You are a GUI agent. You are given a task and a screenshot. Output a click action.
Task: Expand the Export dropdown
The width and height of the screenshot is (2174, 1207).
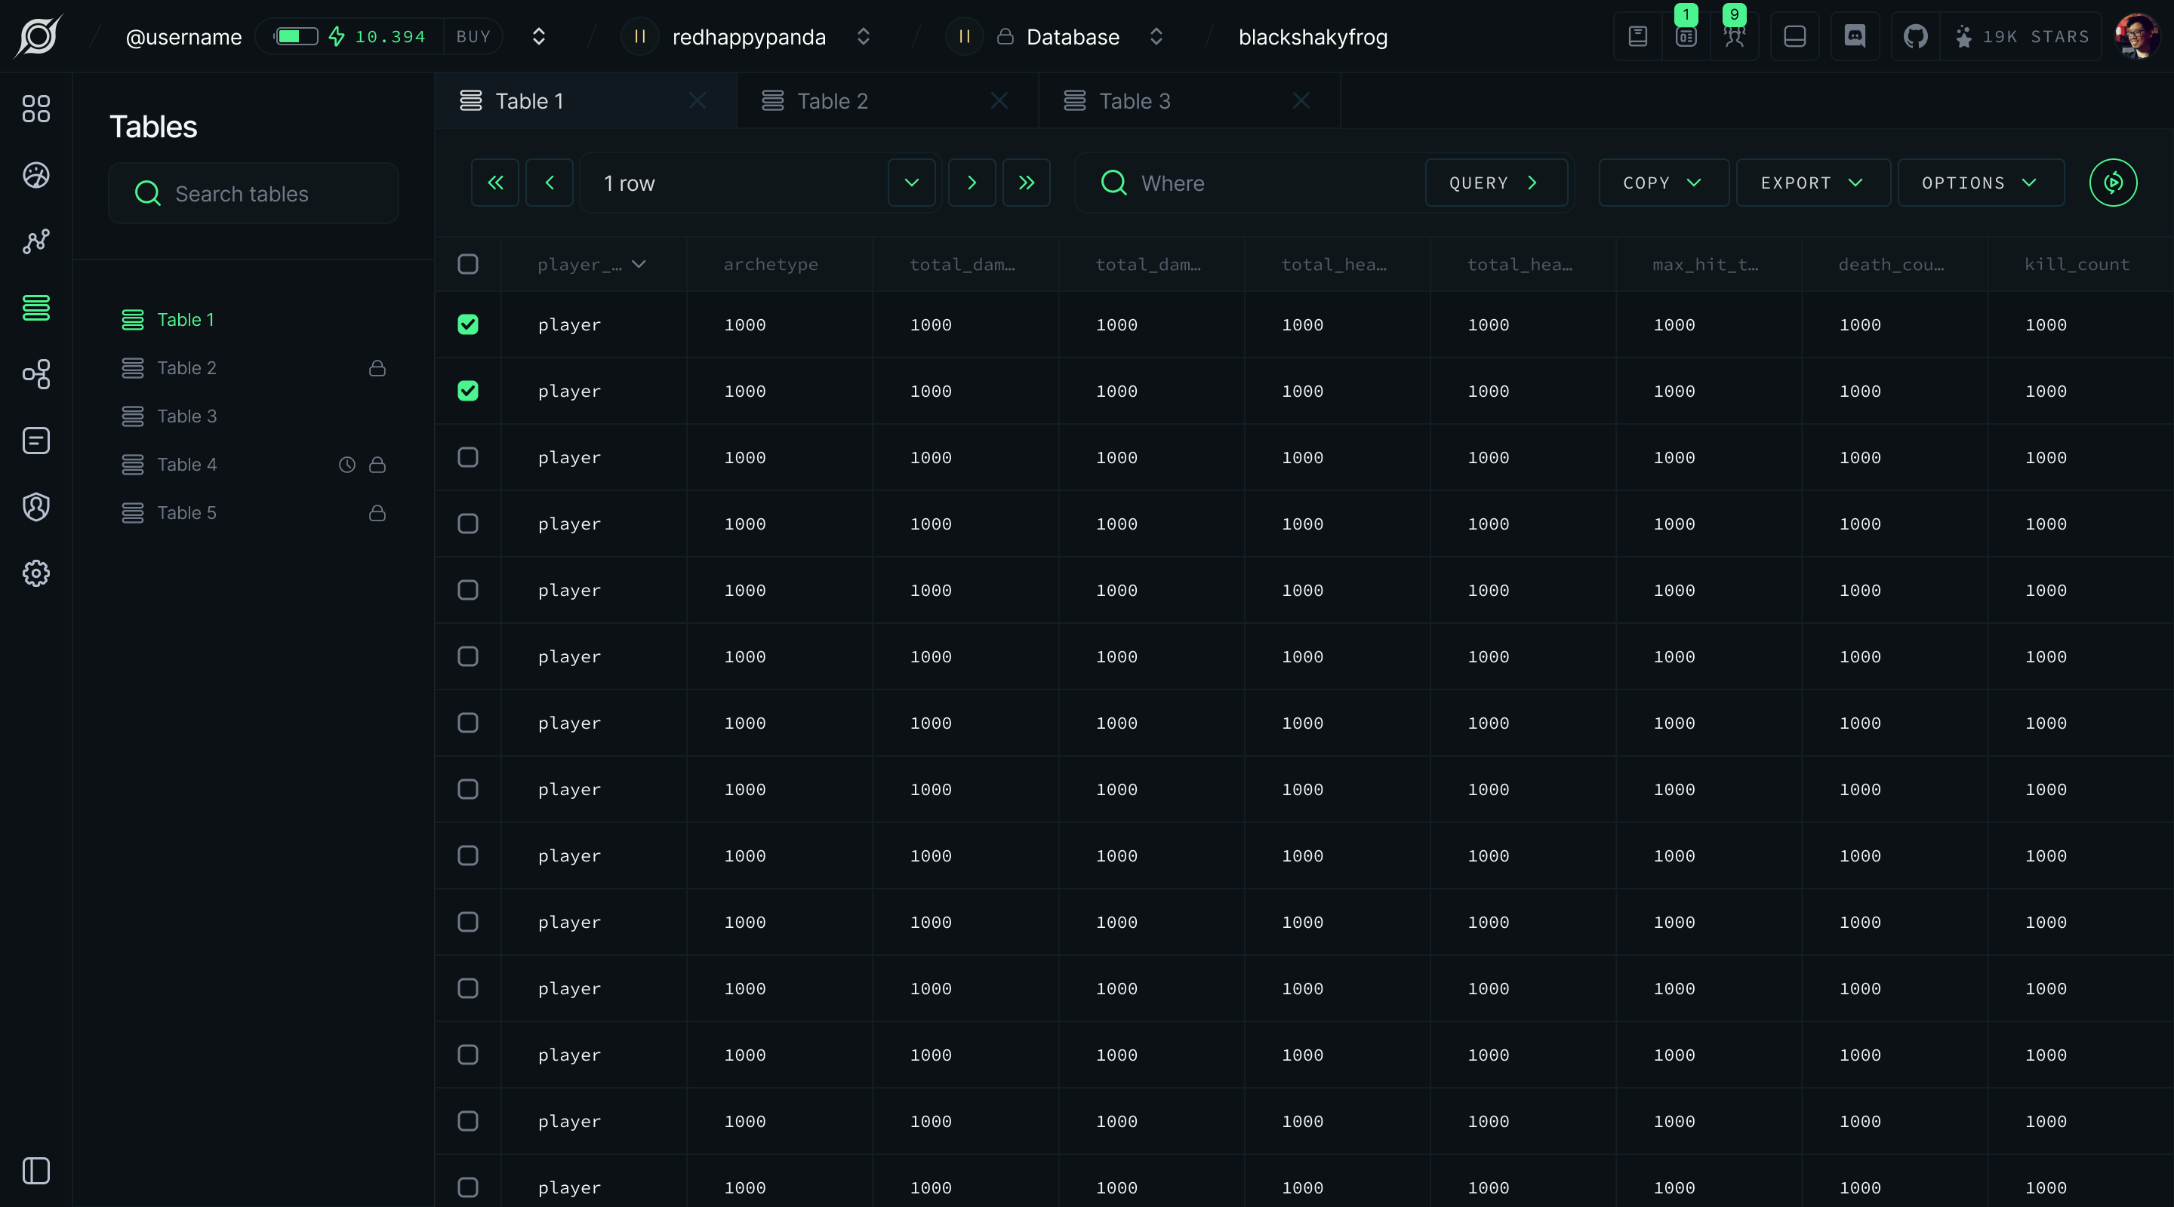(x=1811, y=183)
